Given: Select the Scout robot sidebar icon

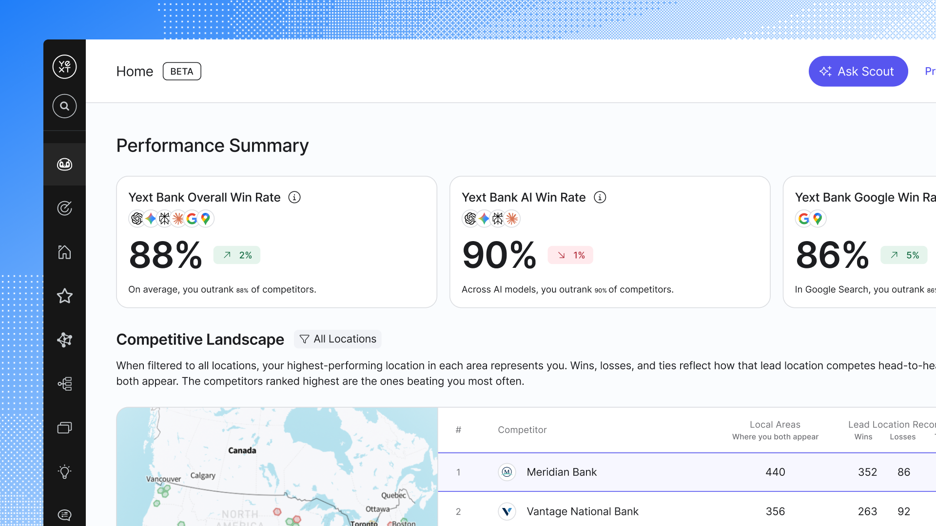Looking at the screenshot, I should pyautogui.click(x=64, y=165).
